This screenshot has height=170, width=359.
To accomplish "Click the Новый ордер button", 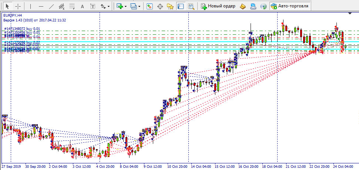I will coord(218,6).
